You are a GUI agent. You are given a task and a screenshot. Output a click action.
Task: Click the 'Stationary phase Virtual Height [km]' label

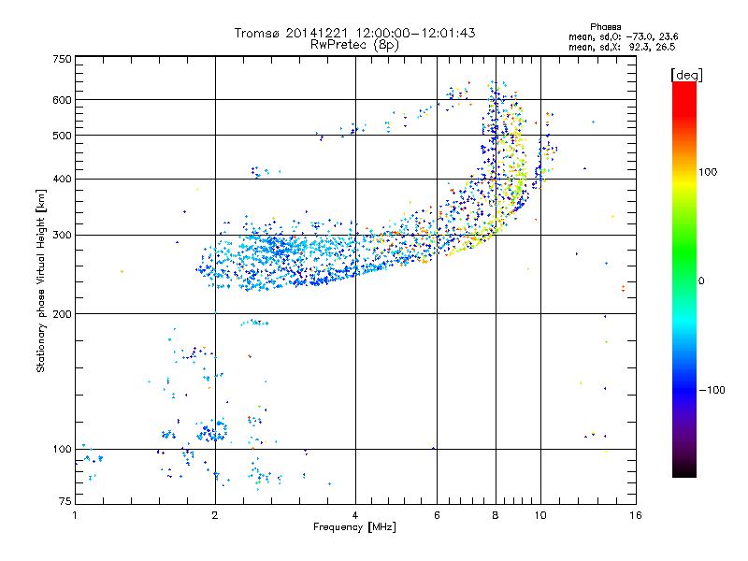click(x=41, y=280)
